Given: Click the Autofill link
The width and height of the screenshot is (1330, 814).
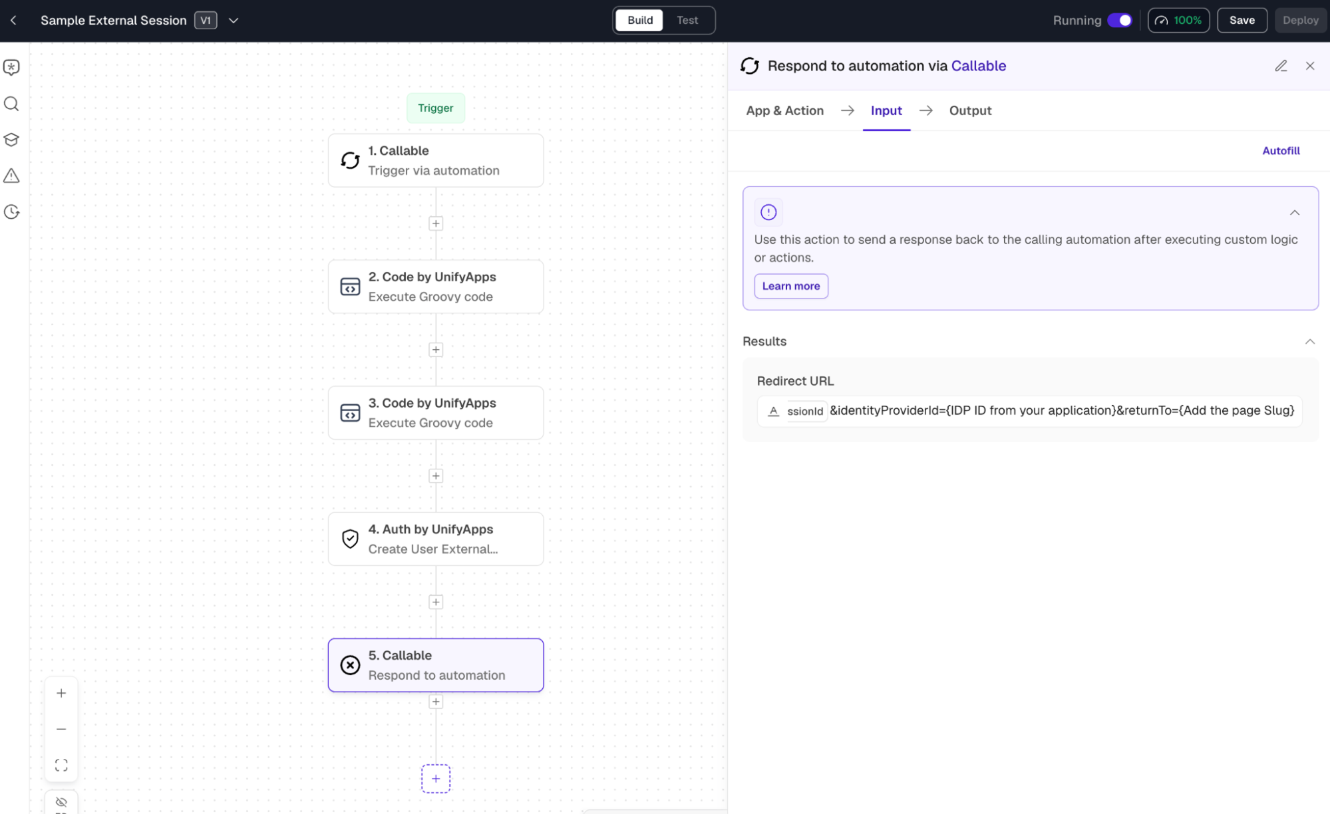Looking at the screenshot, I should coord(1281,151).
